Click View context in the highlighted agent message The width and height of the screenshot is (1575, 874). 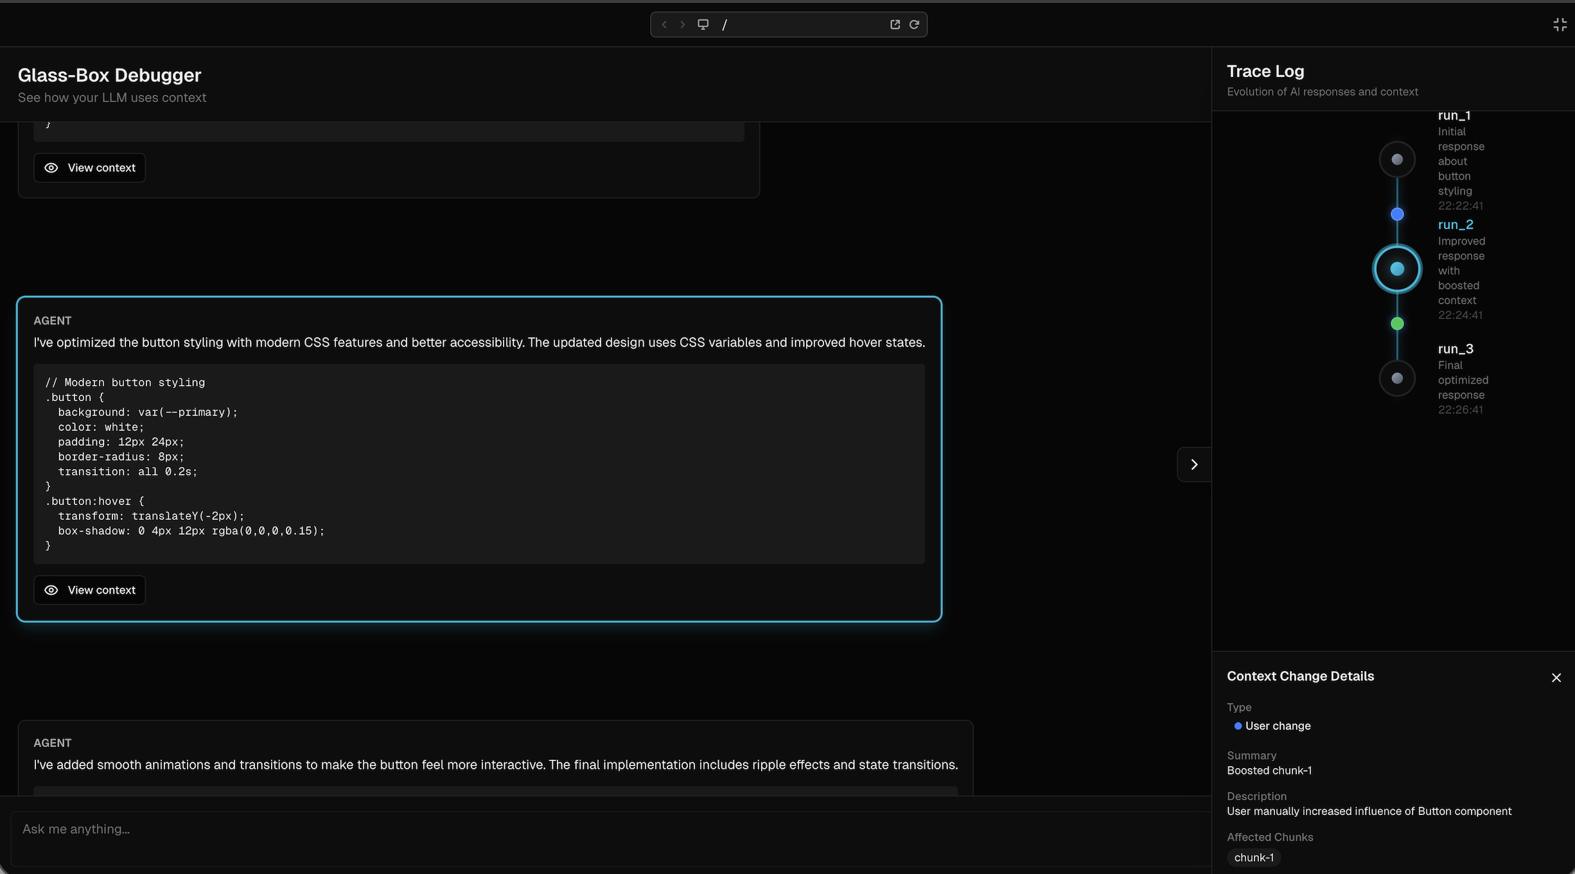(x=90, y=590)
